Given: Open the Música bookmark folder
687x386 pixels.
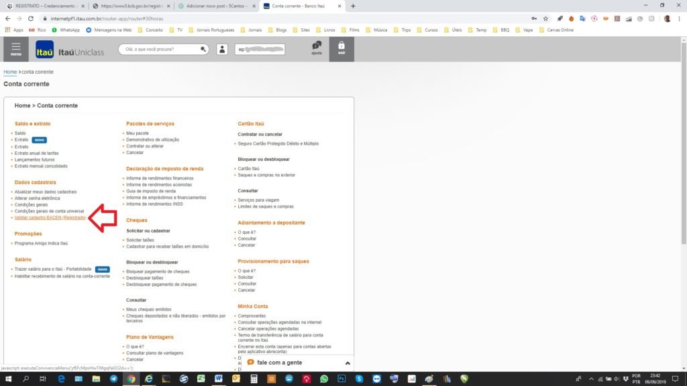Looking at the screenshot, I should pos(376,29).
